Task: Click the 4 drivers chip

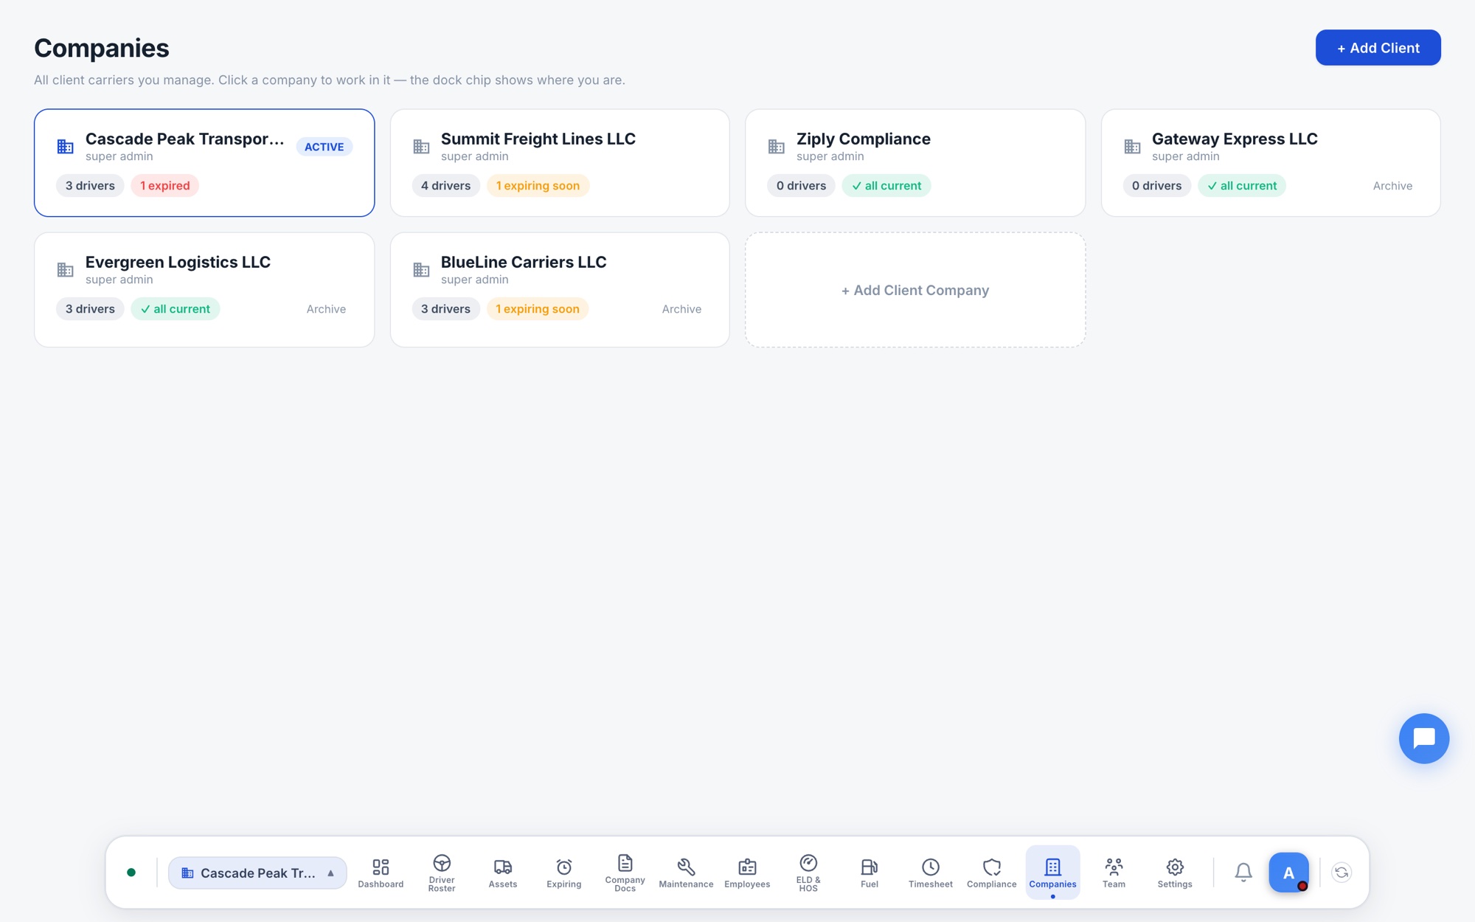Action: tap(445, 186)
